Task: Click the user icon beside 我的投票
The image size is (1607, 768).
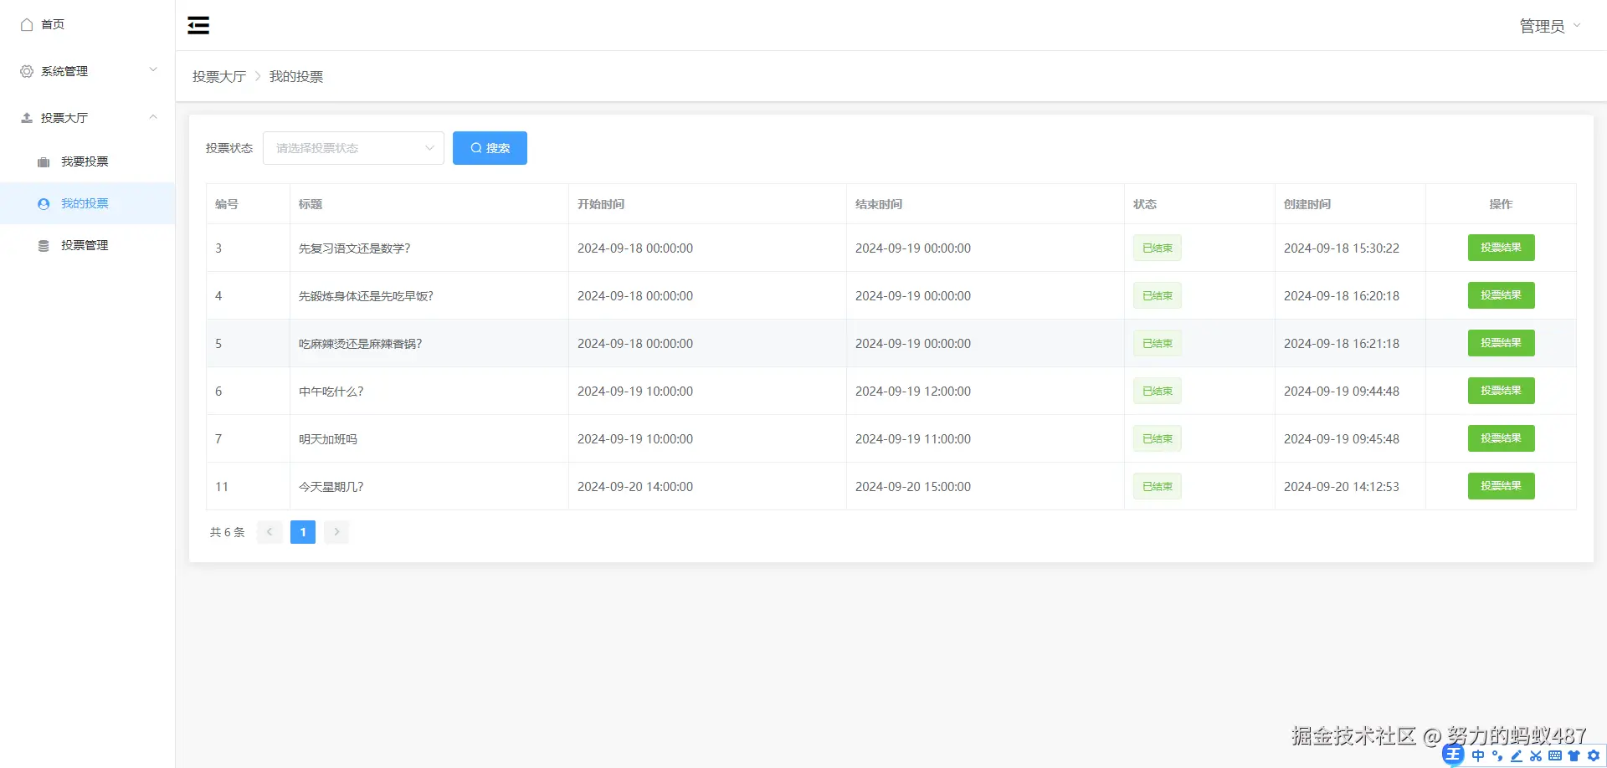Action: click(44, 203)
